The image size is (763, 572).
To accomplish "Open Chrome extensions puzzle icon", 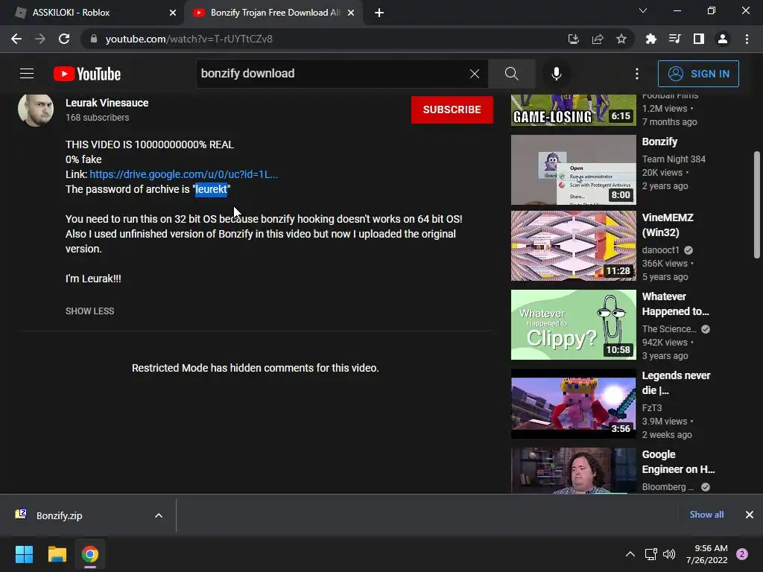I will [651, 39].
